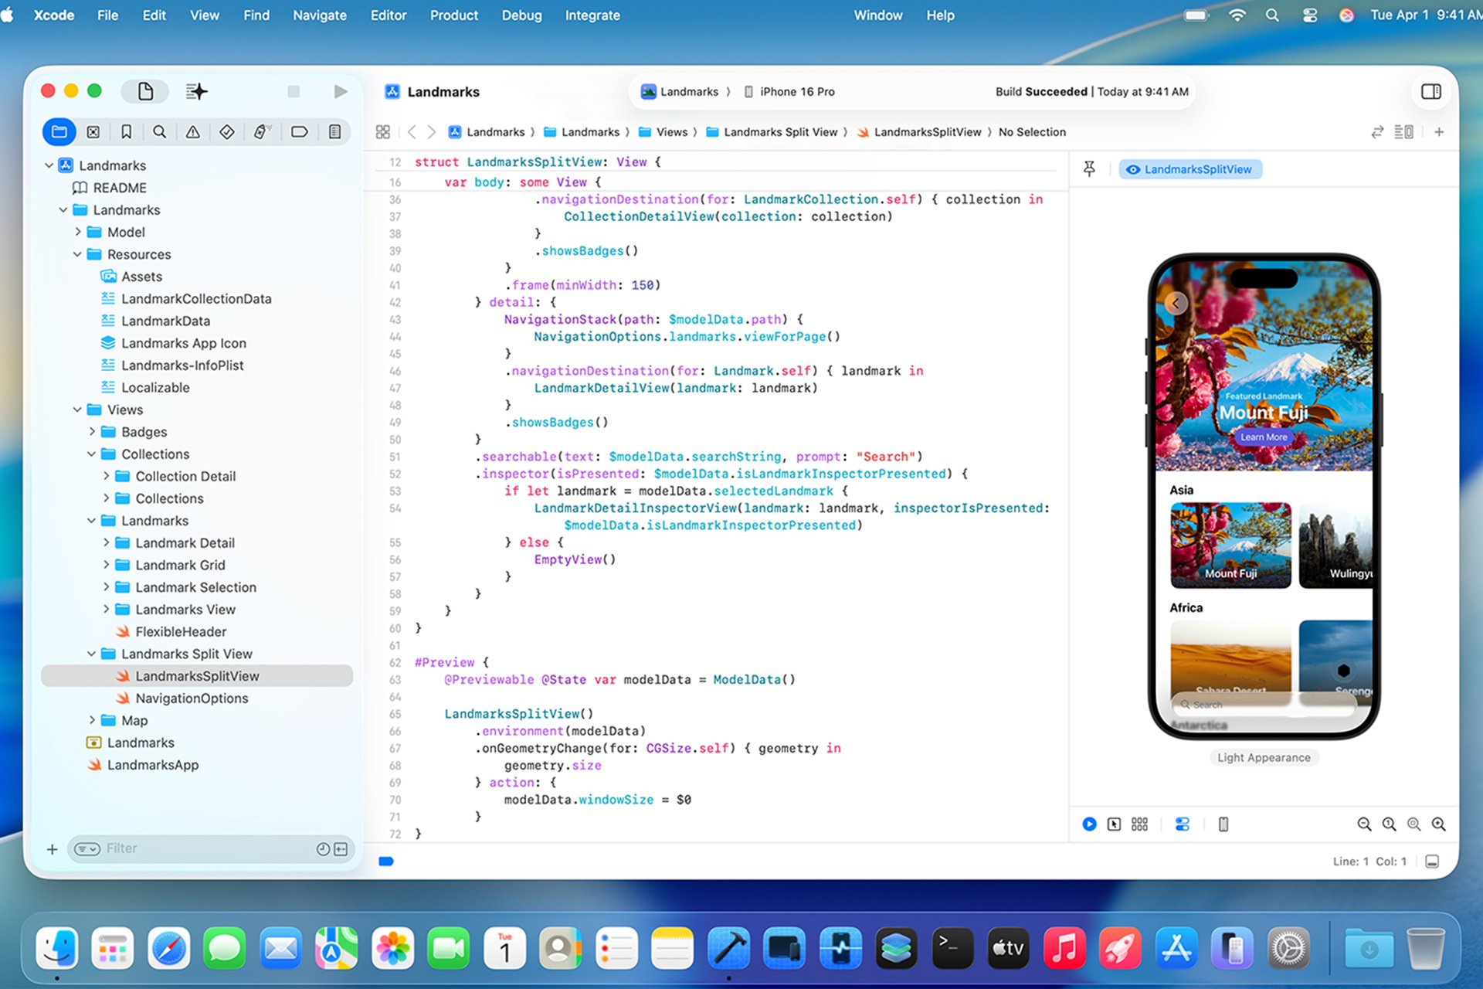Expand the Map folder

[x=92, y=720]
